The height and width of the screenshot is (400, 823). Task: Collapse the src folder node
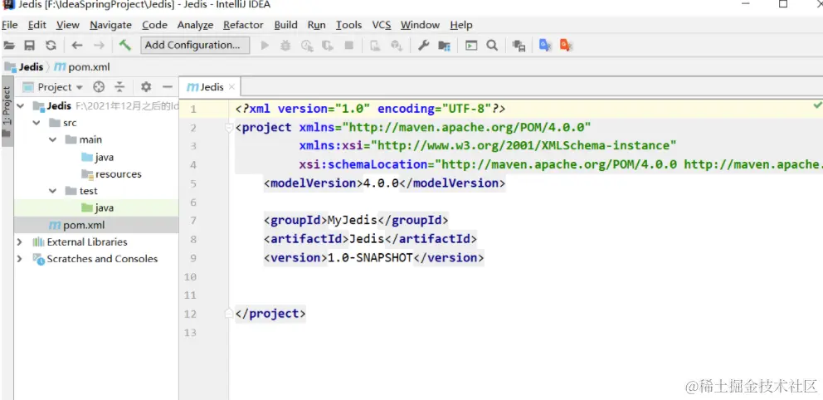[x=37, y=123]
